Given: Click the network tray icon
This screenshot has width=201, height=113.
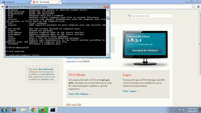Looking at the screenshot, I should click(x=176, y=110).
